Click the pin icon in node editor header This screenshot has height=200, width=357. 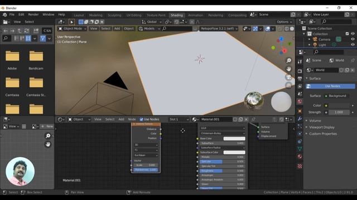pyautogui.click(x=253, y=119)
